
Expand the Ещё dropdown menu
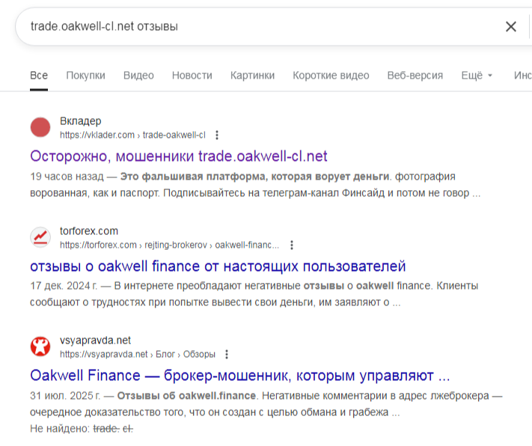click(x=477, y=76)
